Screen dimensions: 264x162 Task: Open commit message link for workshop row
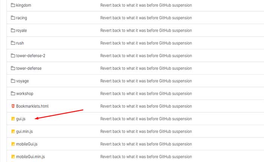[146, 93]
